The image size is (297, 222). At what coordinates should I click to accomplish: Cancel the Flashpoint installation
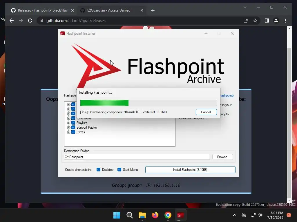click(206, 112)
